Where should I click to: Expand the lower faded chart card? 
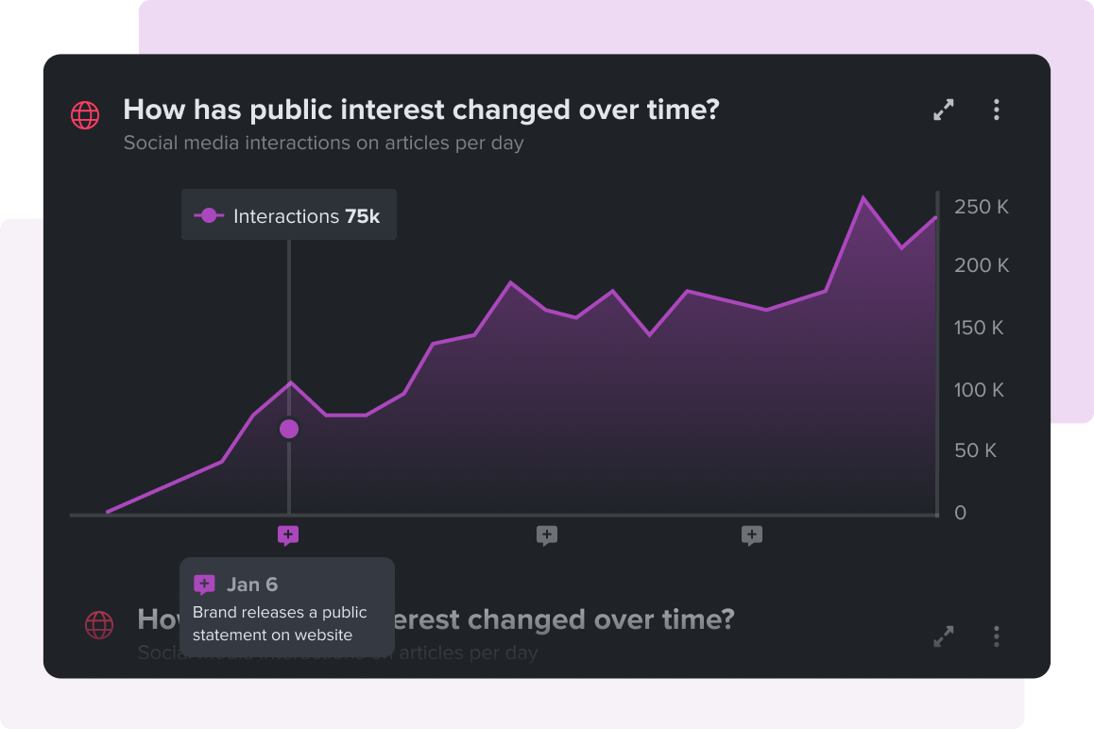tap(943, 636)
